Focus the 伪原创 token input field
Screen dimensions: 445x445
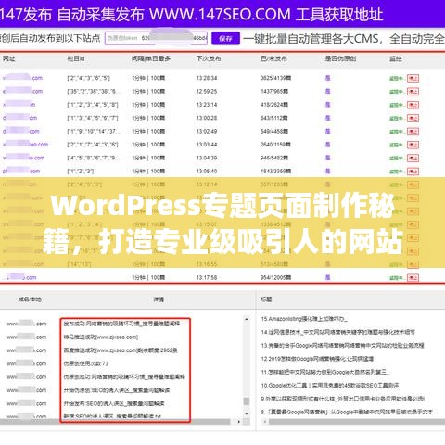pos(156,38)
